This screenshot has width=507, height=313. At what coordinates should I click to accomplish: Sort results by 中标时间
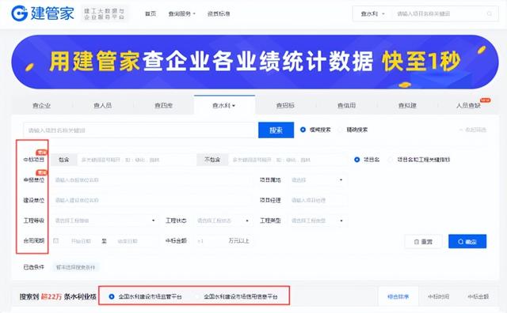438,296
